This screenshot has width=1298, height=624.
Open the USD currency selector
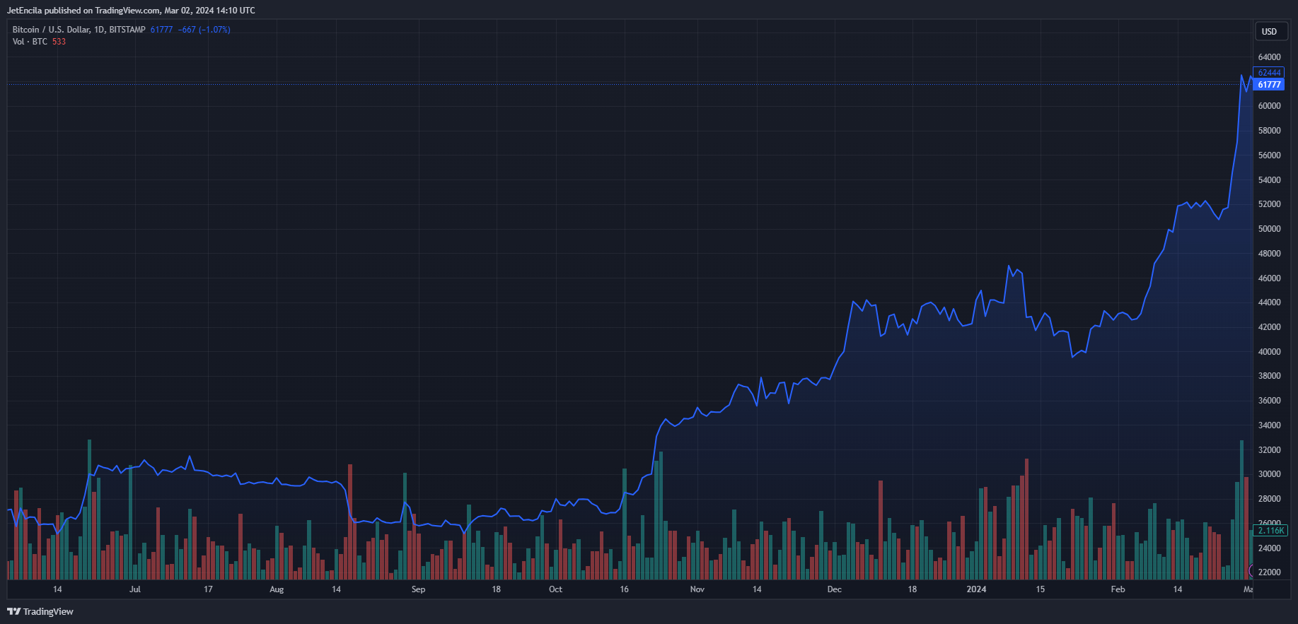[x=1270, y=31]
